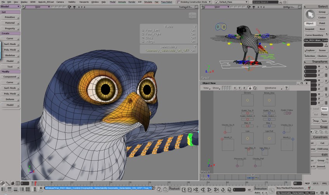Open the Render menu in the menu bar
Screen dimensions: 329x195
132,2
